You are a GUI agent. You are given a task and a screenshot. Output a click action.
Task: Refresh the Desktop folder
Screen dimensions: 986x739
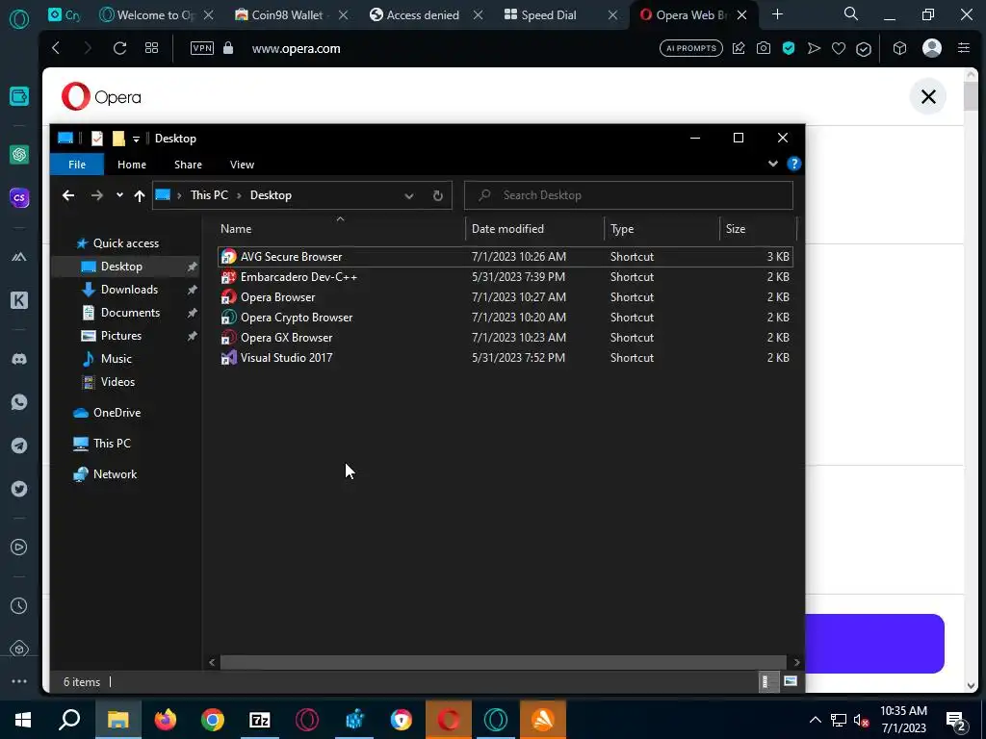point(438,195)
